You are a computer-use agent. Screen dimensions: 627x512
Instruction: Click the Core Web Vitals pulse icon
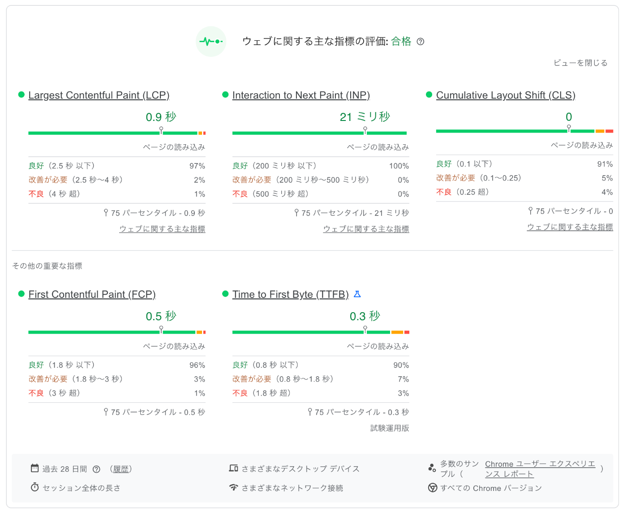tap(211, 42)
